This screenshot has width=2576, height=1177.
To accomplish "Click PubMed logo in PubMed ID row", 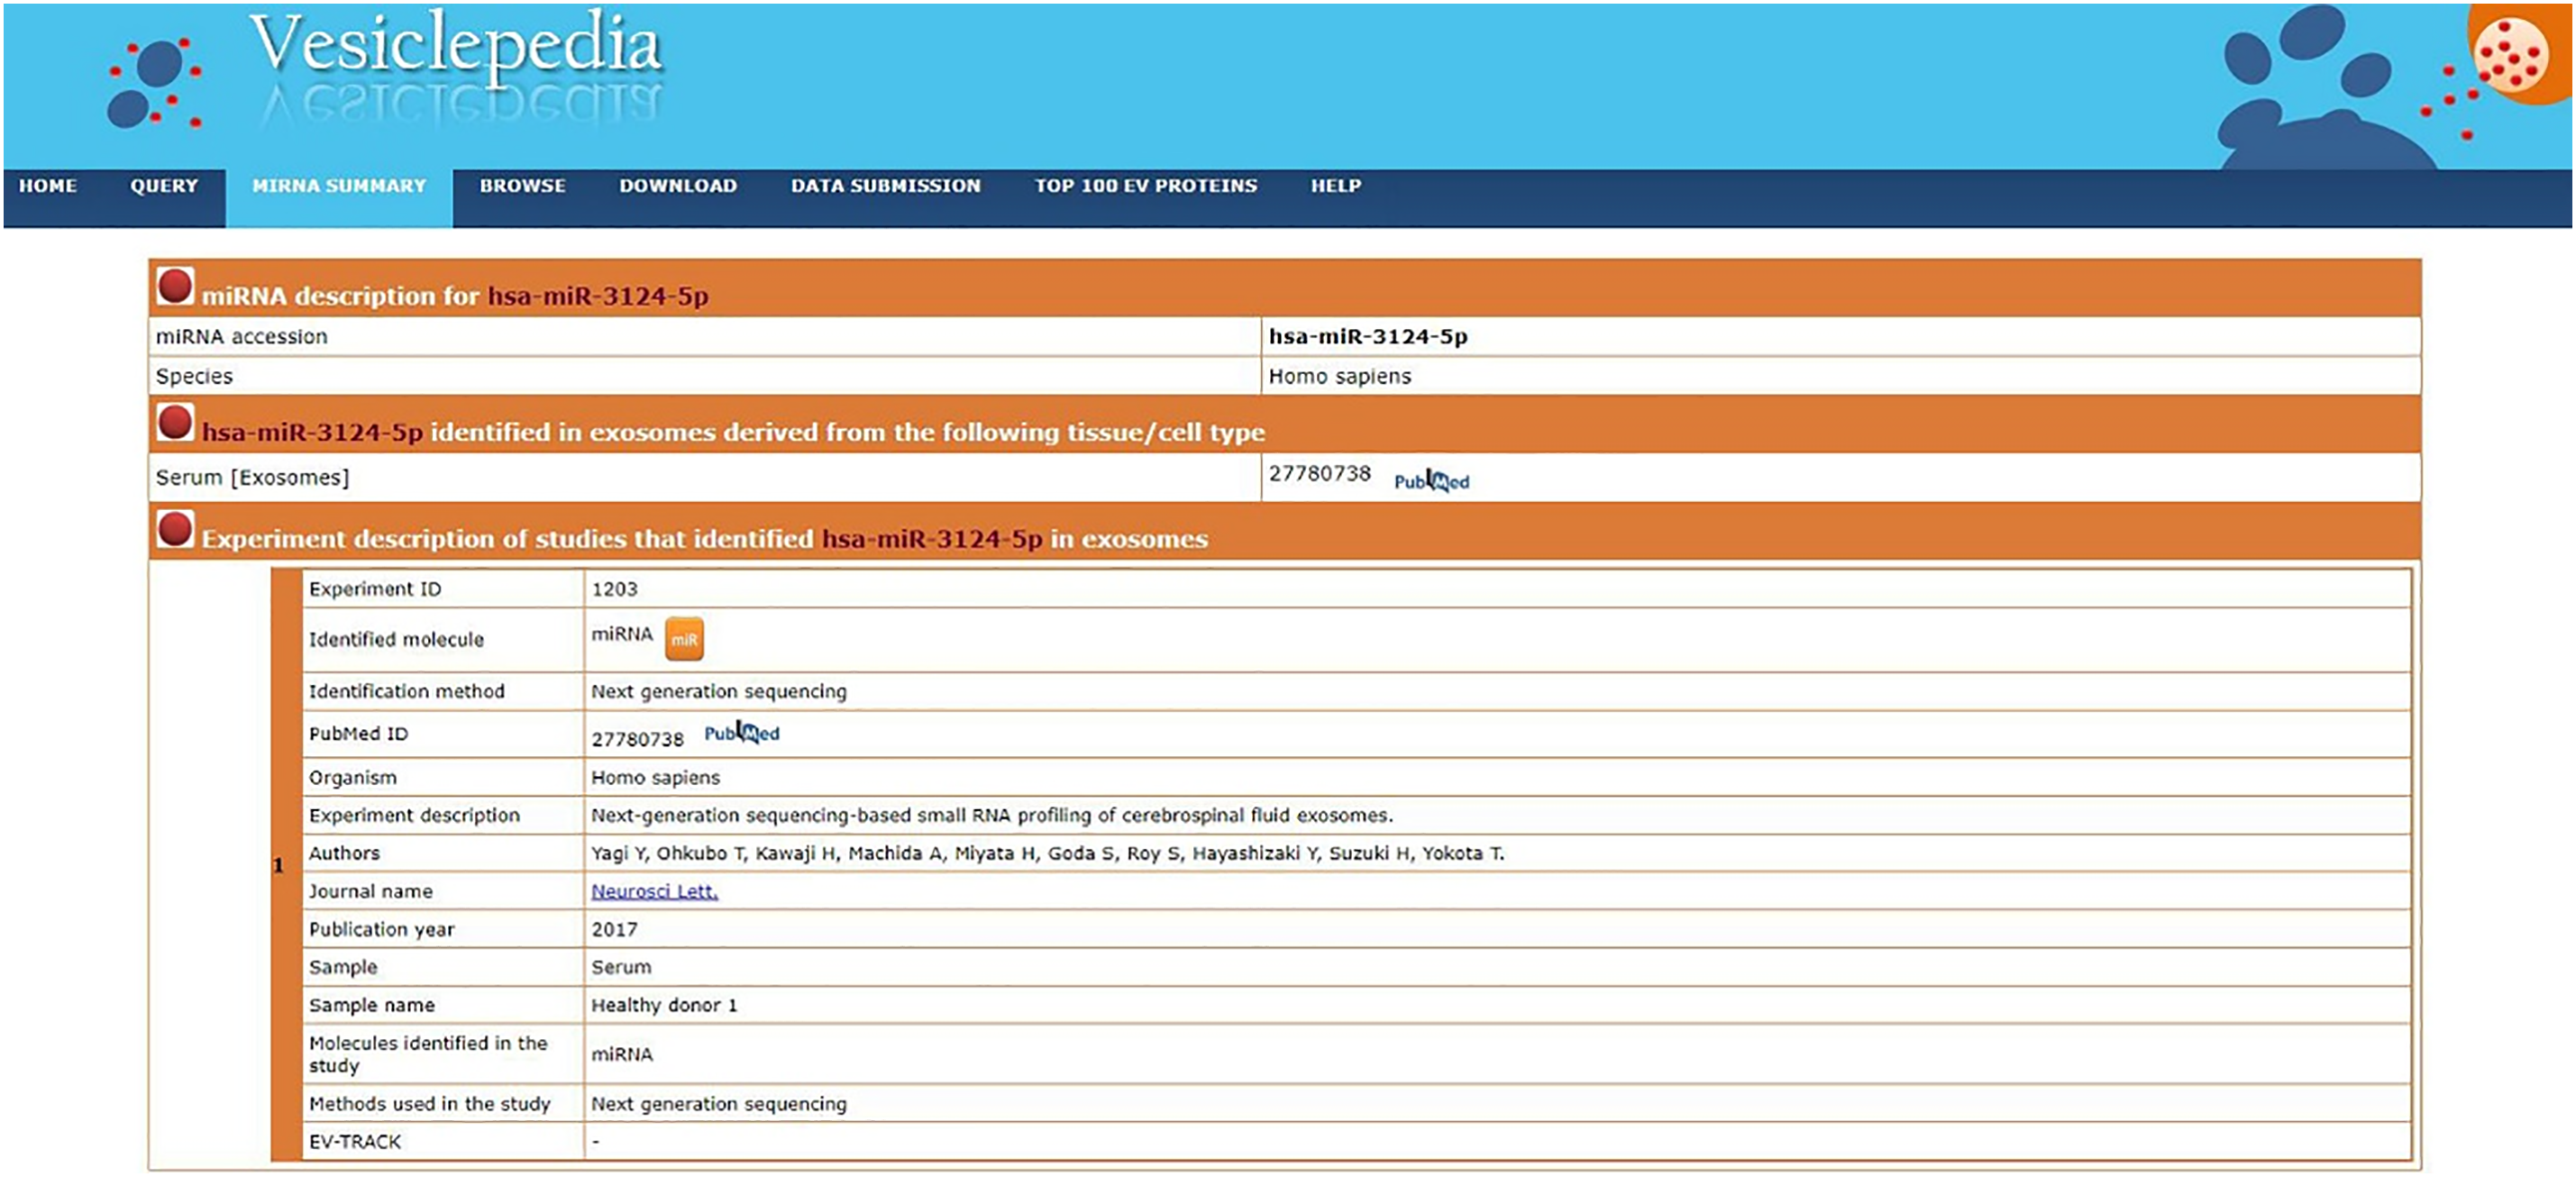I will point(741,733).
